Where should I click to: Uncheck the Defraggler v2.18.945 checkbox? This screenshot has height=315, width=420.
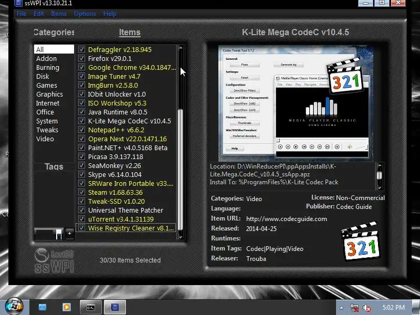coord(81,49)
